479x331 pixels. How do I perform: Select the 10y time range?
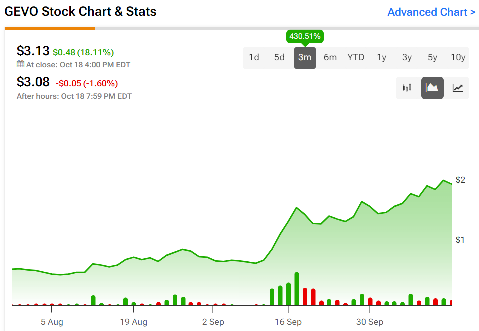pyautogui.click(x=458, y=57)
